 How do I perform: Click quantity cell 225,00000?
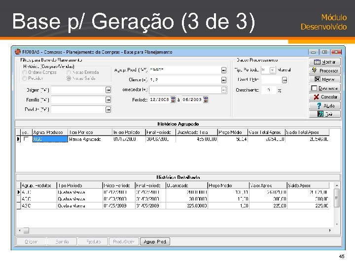(x=186, y=206)
